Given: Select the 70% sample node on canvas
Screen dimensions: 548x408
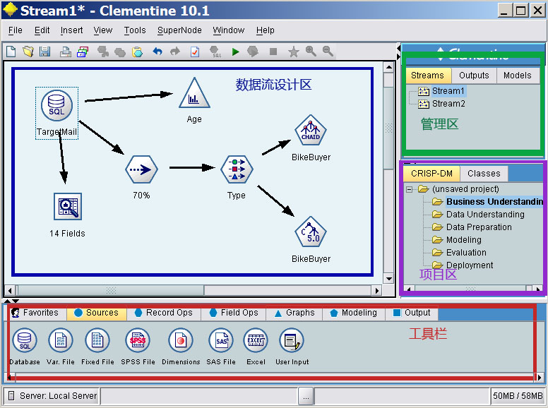Looking at the screenshot, I should 141,170.
